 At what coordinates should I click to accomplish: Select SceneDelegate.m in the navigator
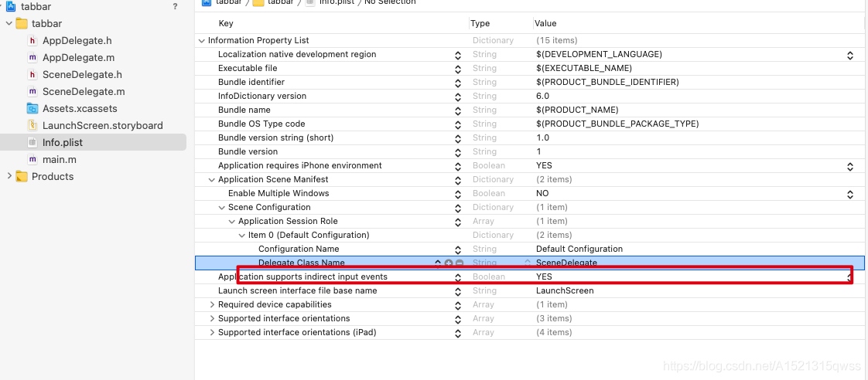point(84,92)
